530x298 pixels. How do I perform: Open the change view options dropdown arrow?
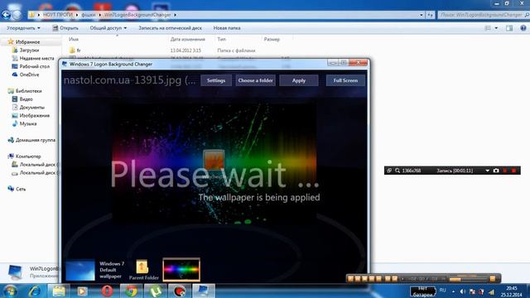tap(496, 28)
